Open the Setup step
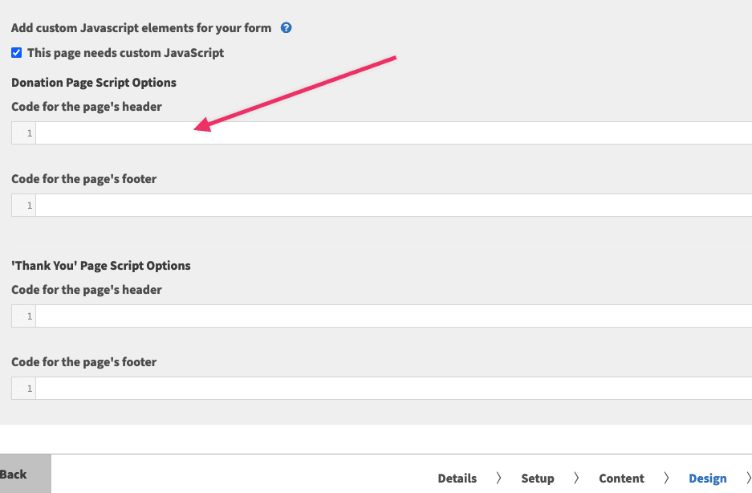 (x=538, y=479)
